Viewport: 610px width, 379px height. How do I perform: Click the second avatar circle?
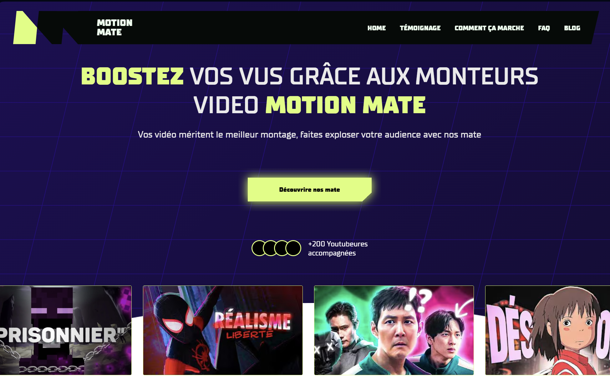coord(271,248)
